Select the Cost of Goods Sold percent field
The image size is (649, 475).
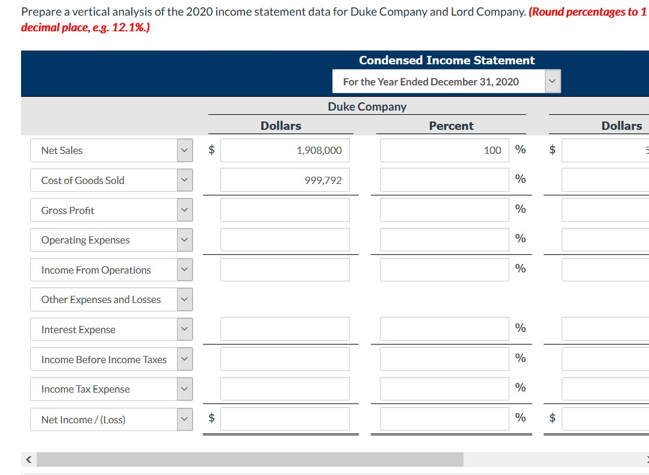(x=444, y=180)
